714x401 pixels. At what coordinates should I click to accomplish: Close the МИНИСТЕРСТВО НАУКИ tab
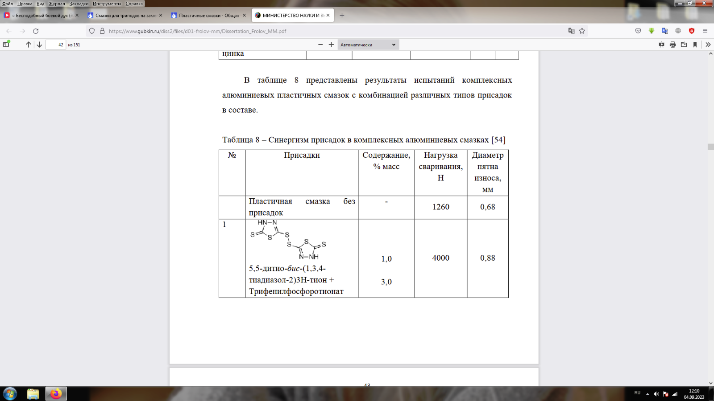(x=328, y=15)
